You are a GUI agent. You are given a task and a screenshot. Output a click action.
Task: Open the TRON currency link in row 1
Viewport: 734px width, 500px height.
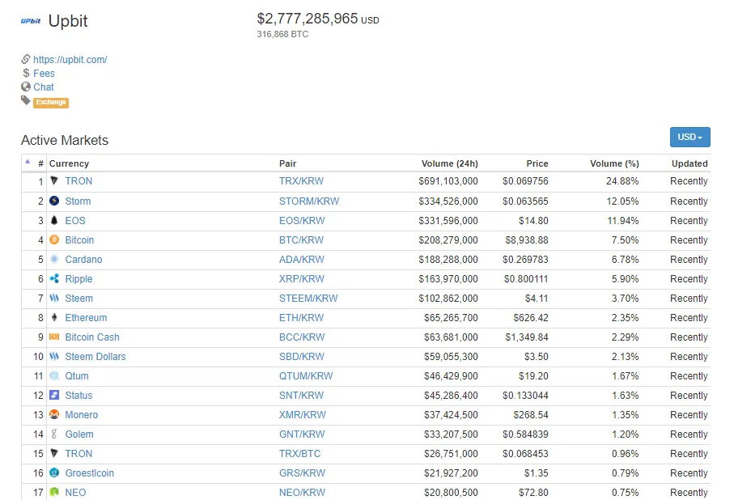[78, 181]
